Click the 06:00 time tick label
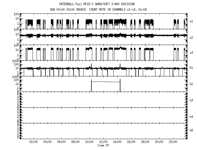This screenshot has width=197, height=150. tap(61, 142)
